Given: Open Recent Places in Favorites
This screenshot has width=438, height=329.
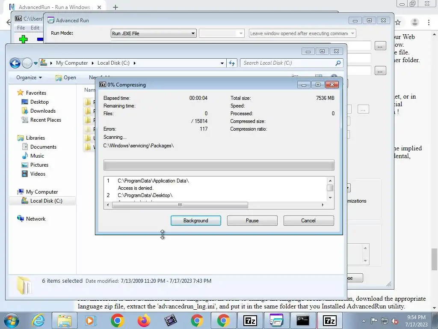Looking at the screenshot, I should (x=45, y=120).
